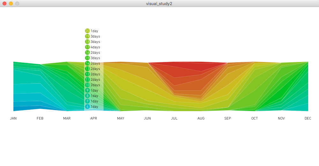Screen dimensions: 319x166
Task: Click the number 19 circle badge
Action: [x=87, y=36]
